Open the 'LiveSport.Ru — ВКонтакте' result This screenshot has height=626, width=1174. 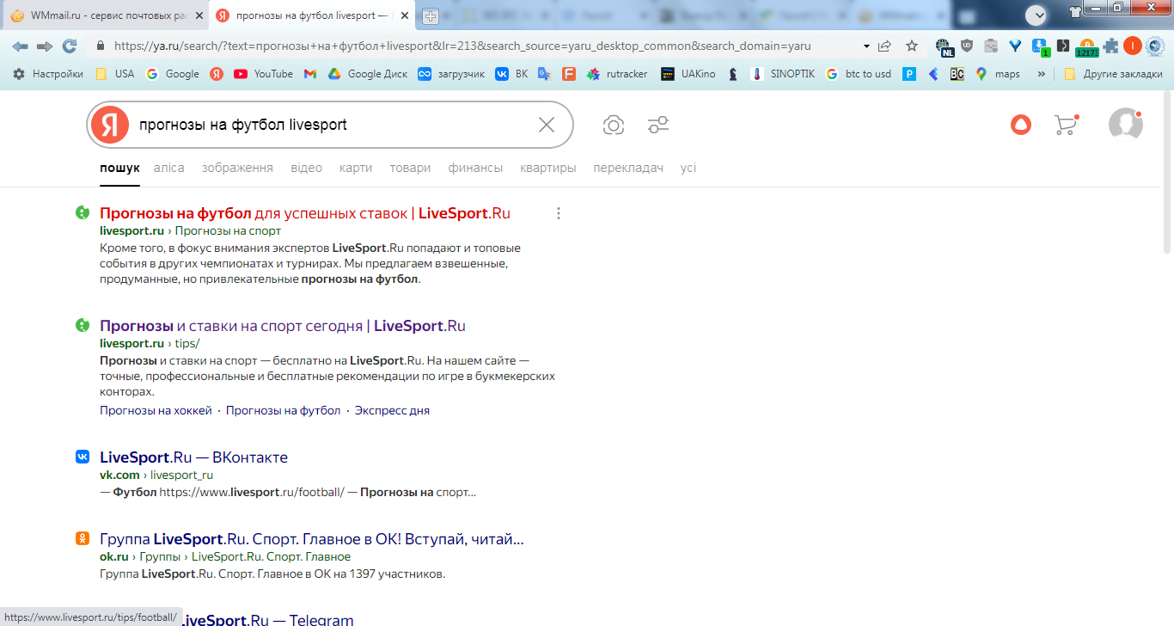tap(193, 457)
